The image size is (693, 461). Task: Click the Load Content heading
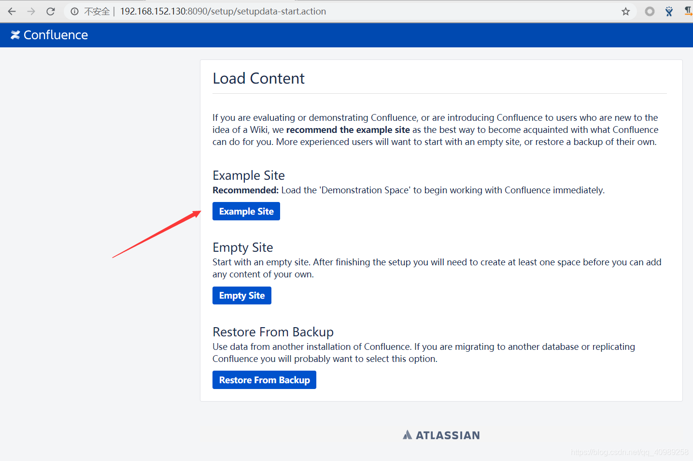click(x=258, y=78)
